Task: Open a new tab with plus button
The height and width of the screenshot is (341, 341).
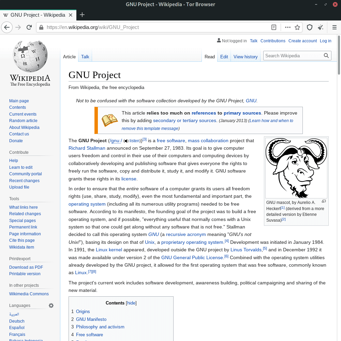Action: [x=82, y=15]
